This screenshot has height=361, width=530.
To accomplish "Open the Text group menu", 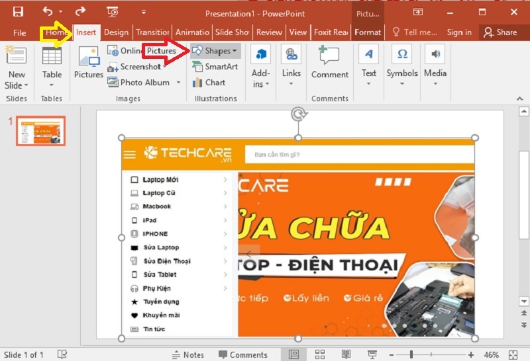I will click(369, 66).
